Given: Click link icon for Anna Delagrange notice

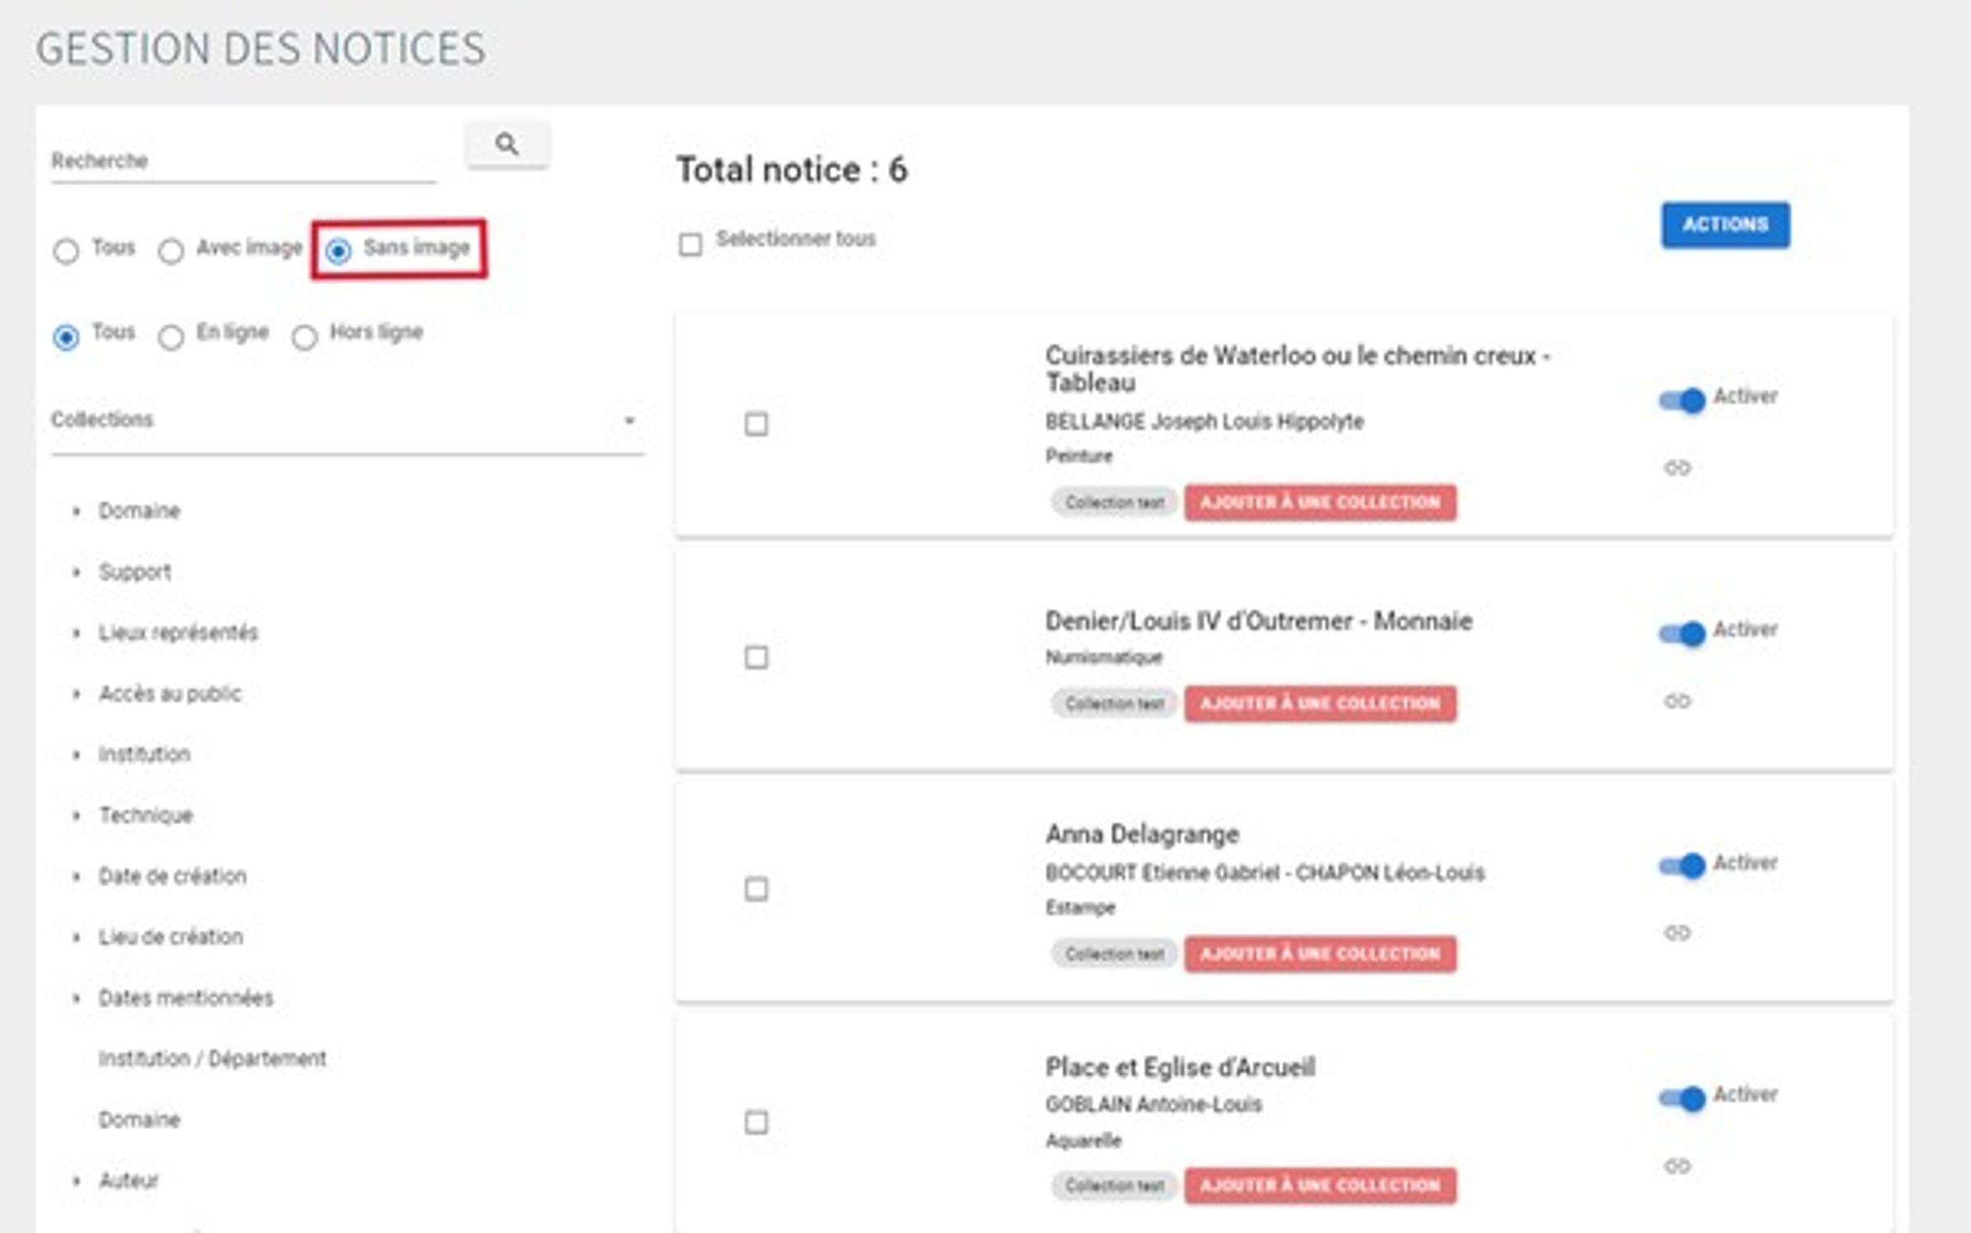Looking at the screenshot, I should 1677,933.
